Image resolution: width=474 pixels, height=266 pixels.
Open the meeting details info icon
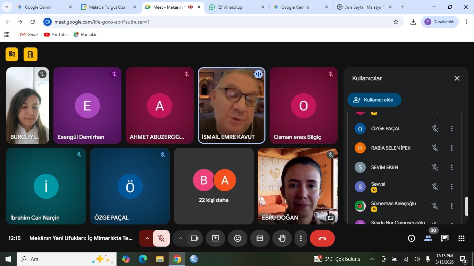click(x=412, y=238)
